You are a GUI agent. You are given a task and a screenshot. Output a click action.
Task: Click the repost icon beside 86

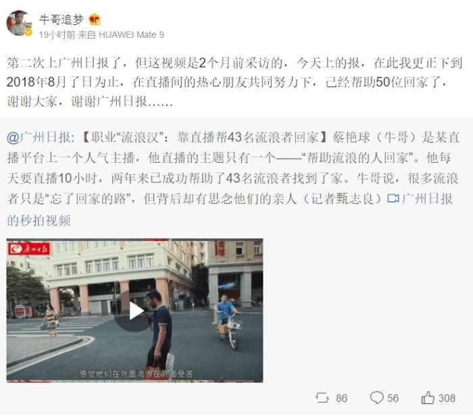coord(322,398)
